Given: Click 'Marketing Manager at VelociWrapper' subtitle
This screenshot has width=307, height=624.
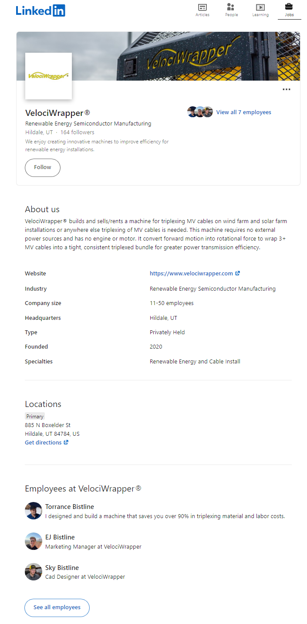Looking at the screenshot, I should [93, 546].
